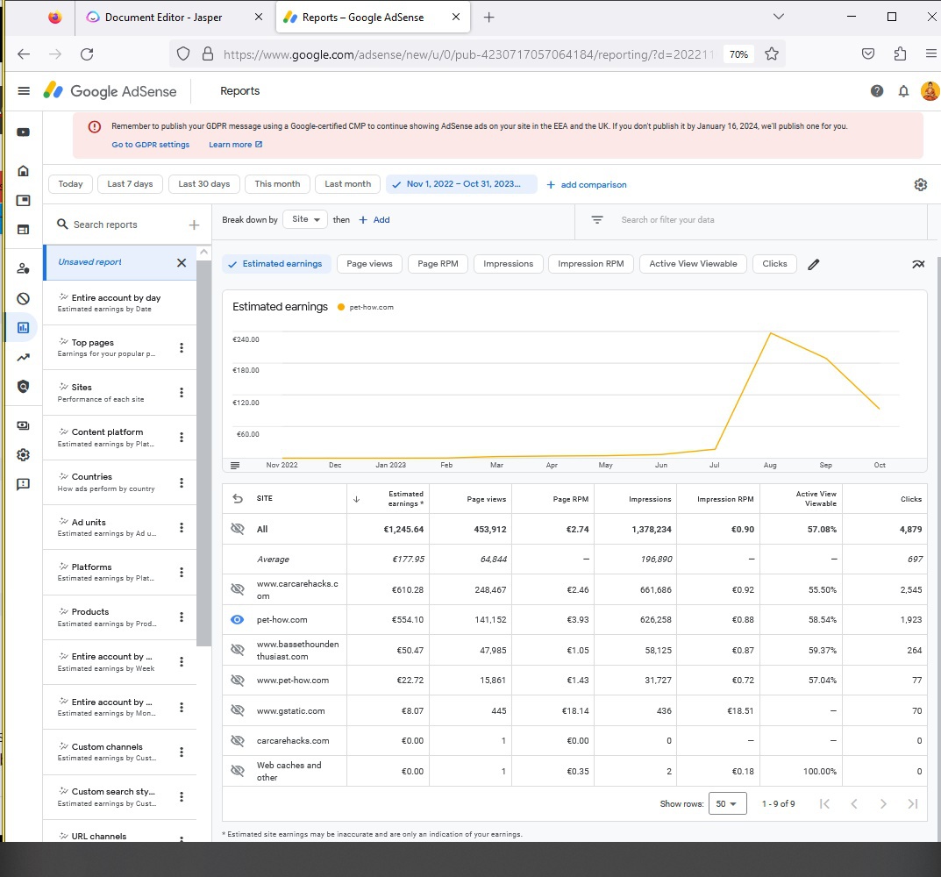
Task: Open the Reports section in the sidebar
Action: tap(23, 328)
